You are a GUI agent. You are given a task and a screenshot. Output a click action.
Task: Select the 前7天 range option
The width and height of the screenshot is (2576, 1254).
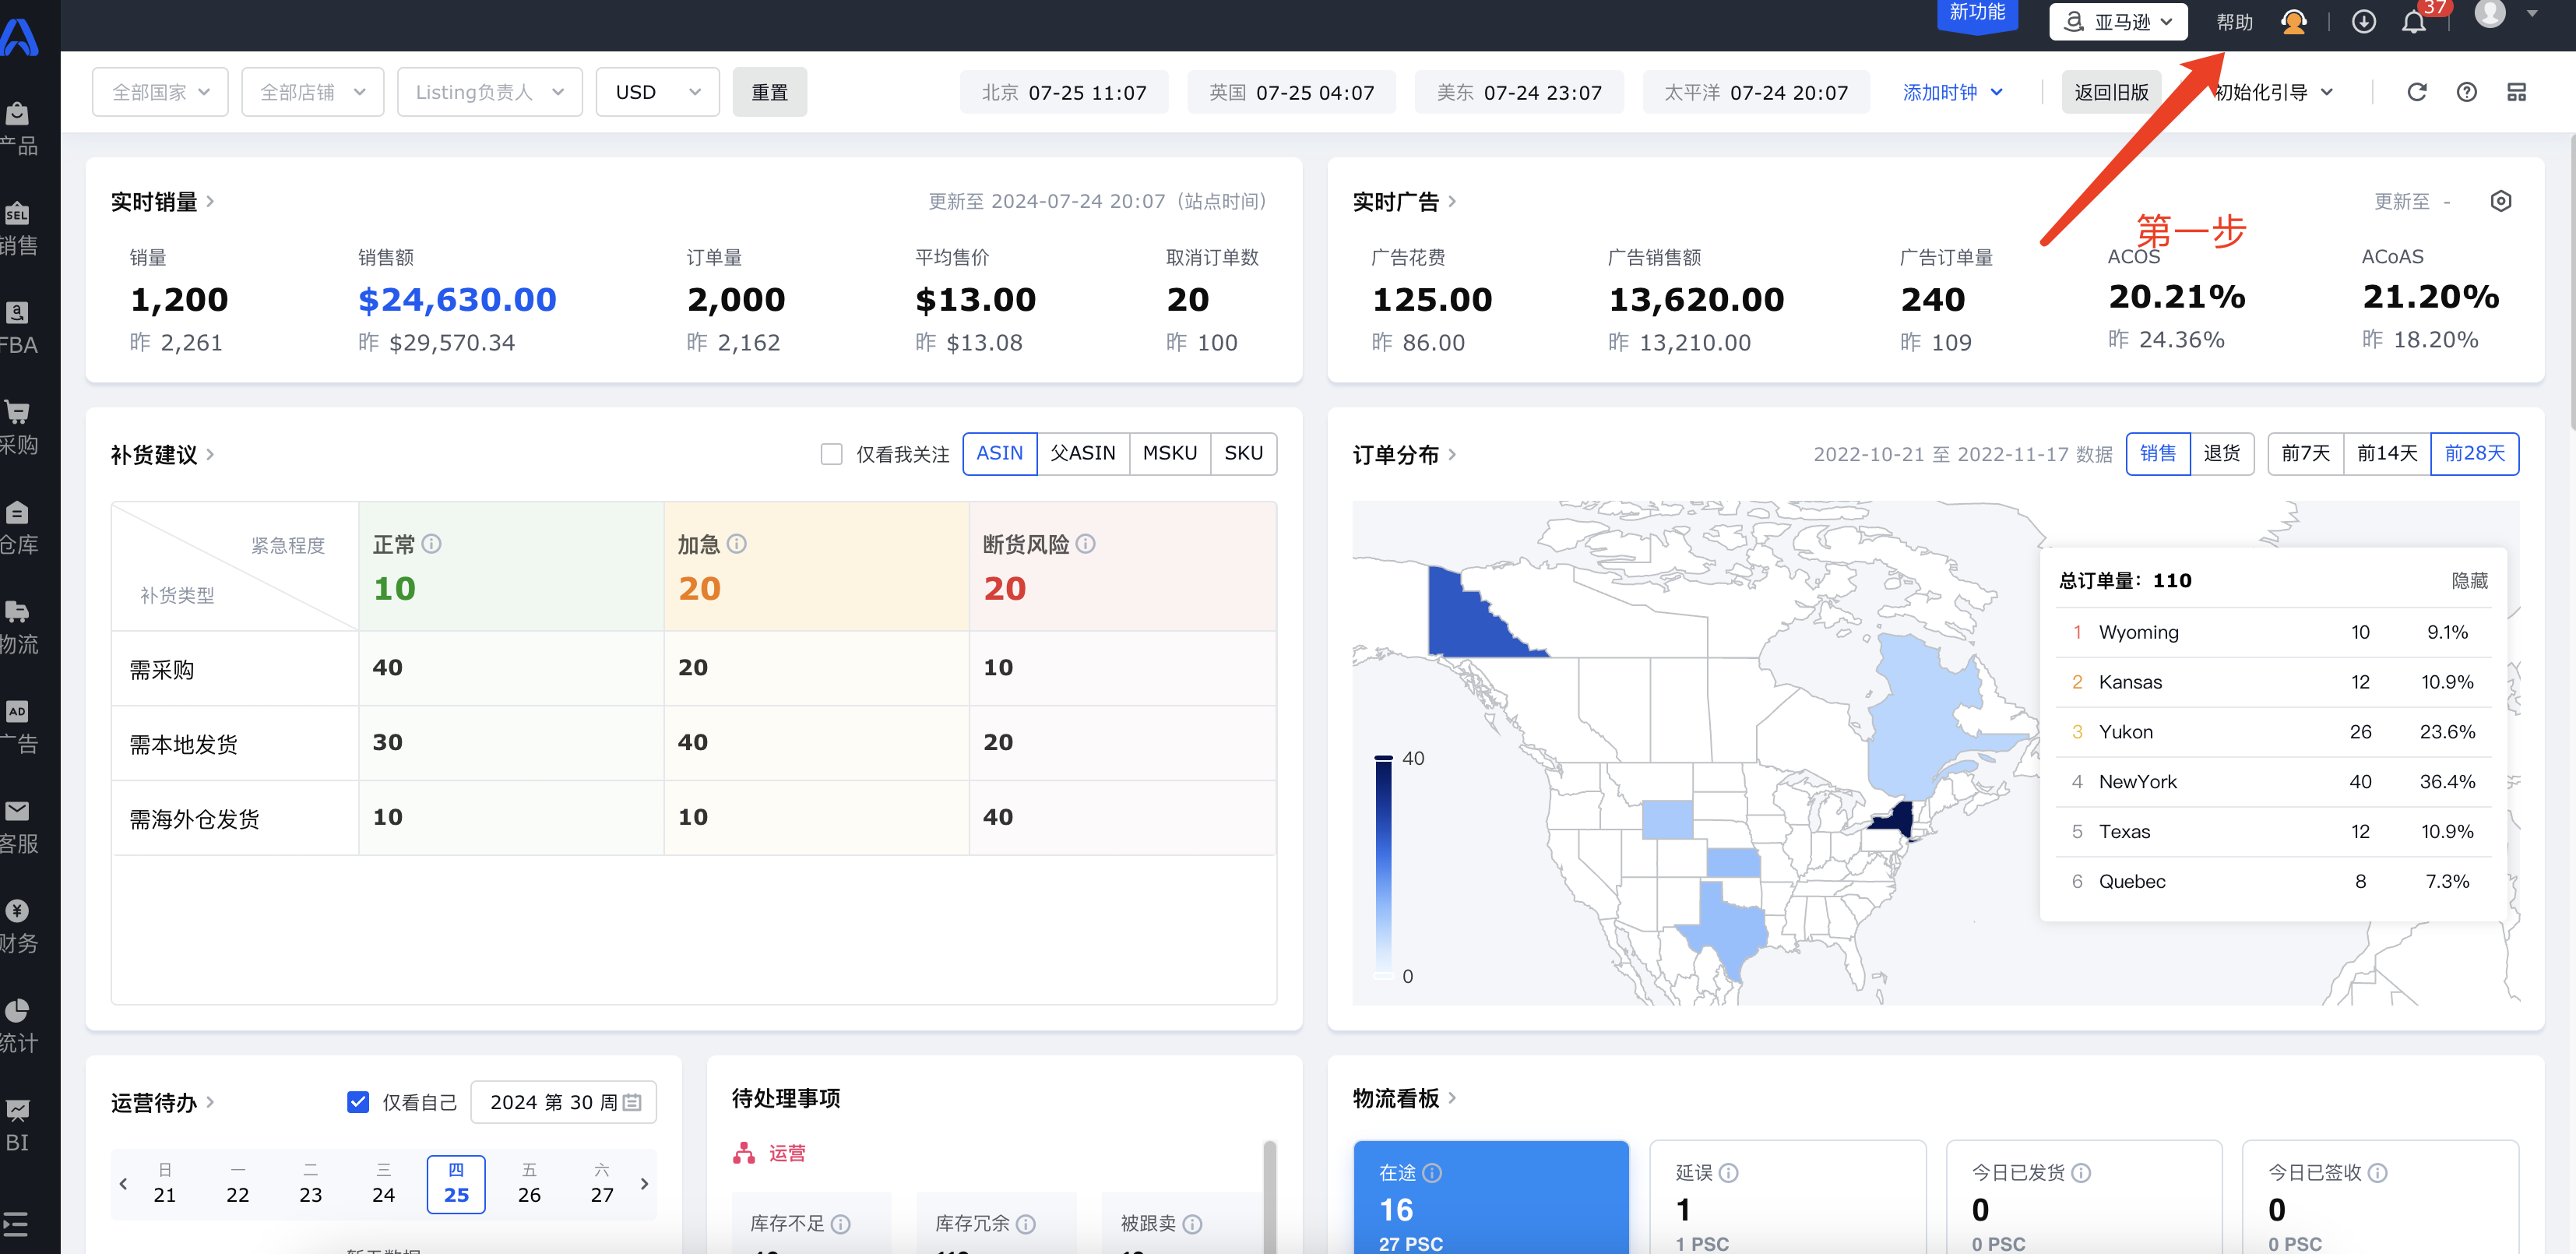(x=2305, y=454)
